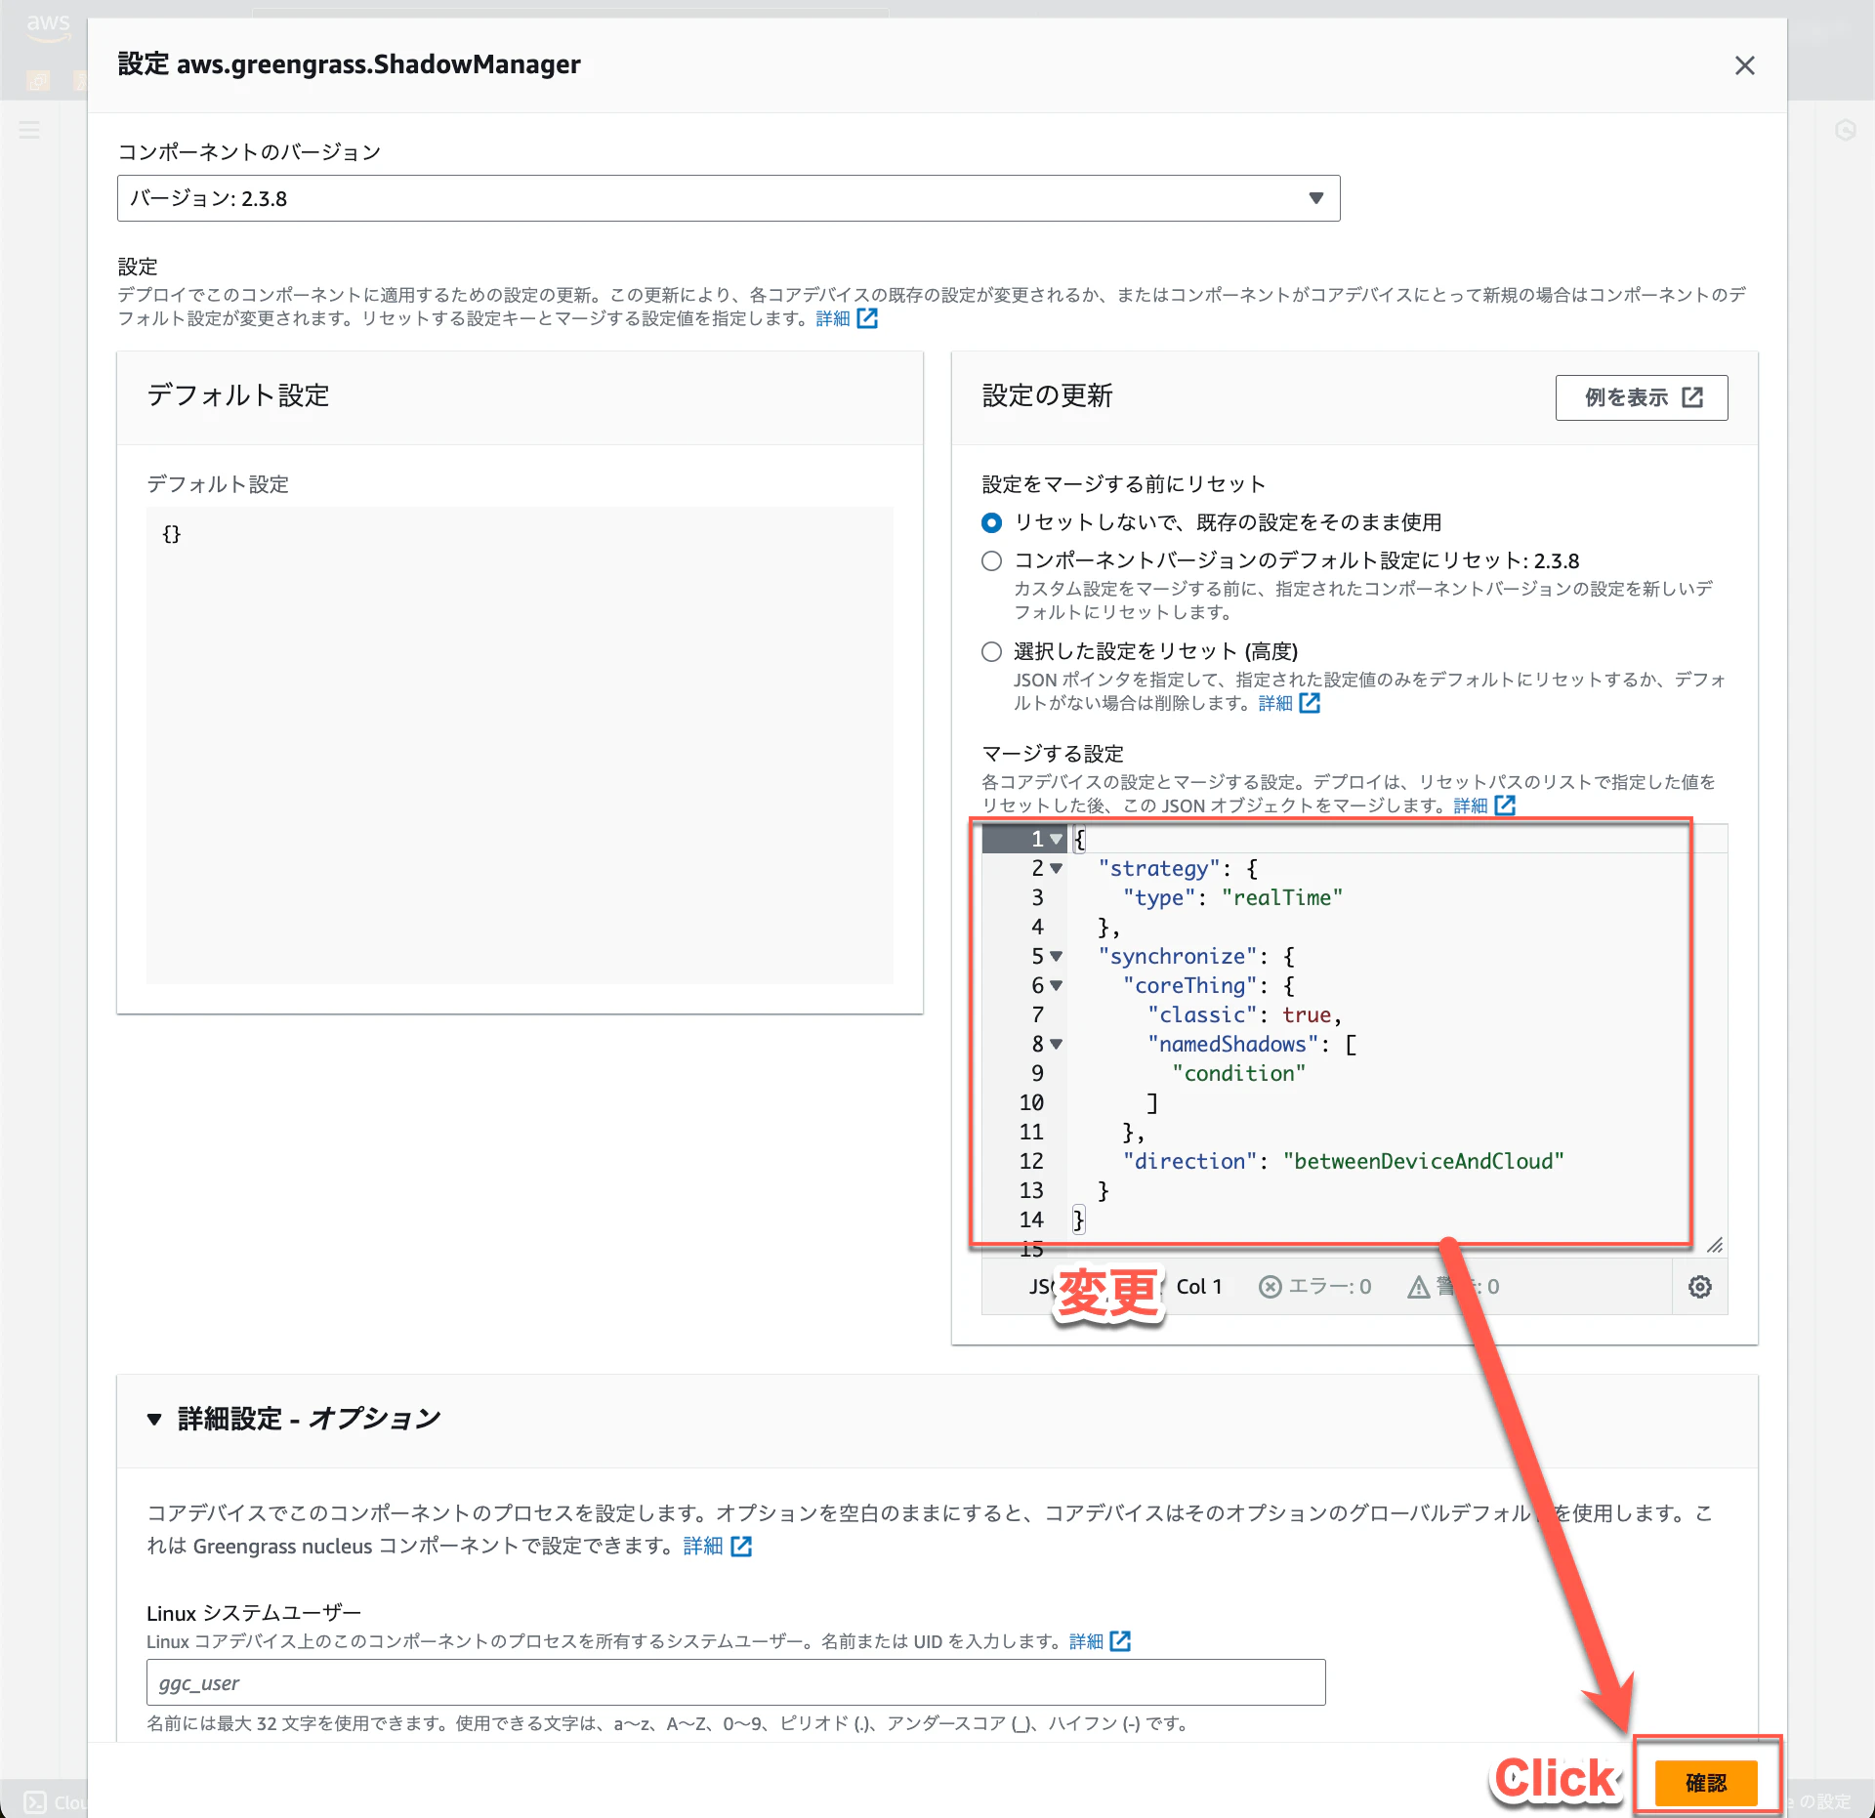Click the "synchronize" key in the editor
1875x1818 pixels.
point(1178,956)
